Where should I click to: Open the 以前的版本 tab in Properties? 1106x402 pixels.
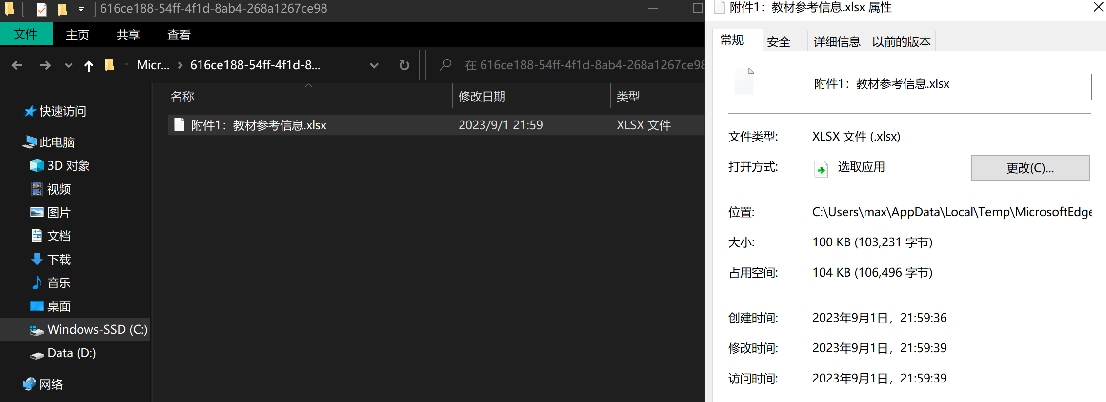coord(902,42)
